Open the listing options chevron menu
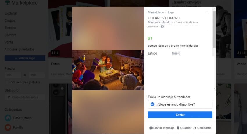The width and height of the screenshot is (247, 134). point(207,12)
